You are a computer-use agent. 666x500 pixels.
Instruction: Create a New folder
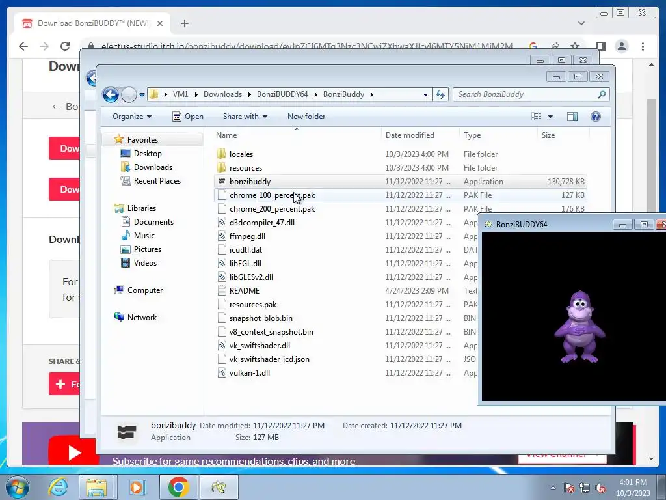(306, 117)
